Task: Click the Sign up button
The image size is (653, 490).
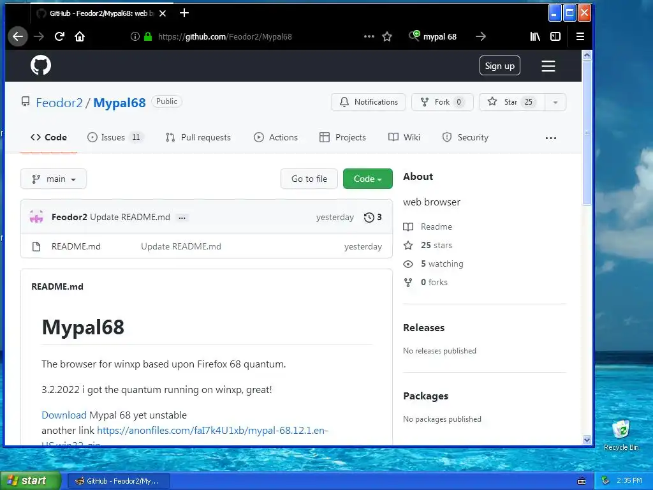Action: point(500,66)
